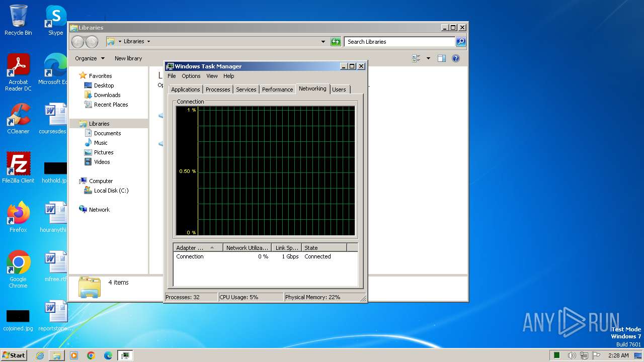Click Forward arrow in Libraries window
Viewport: 644px width, 362px height.
[x=92, y=42]
